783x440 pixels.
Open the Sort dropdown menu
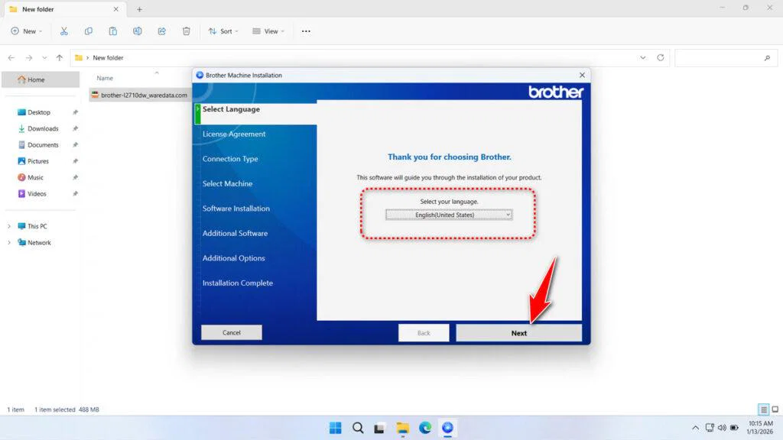tap(223, 31)
